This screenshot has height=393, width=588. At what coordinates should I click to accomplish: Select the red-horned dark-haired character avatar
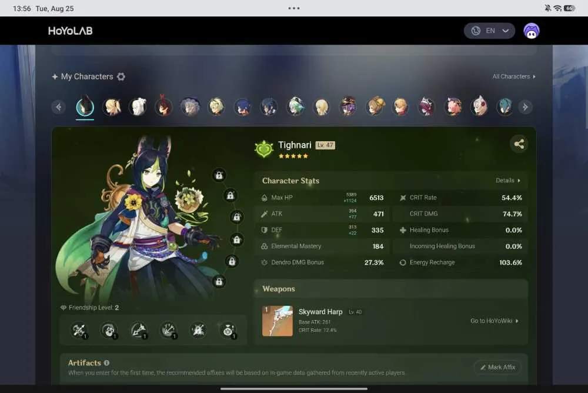click(x=164, y=106)
